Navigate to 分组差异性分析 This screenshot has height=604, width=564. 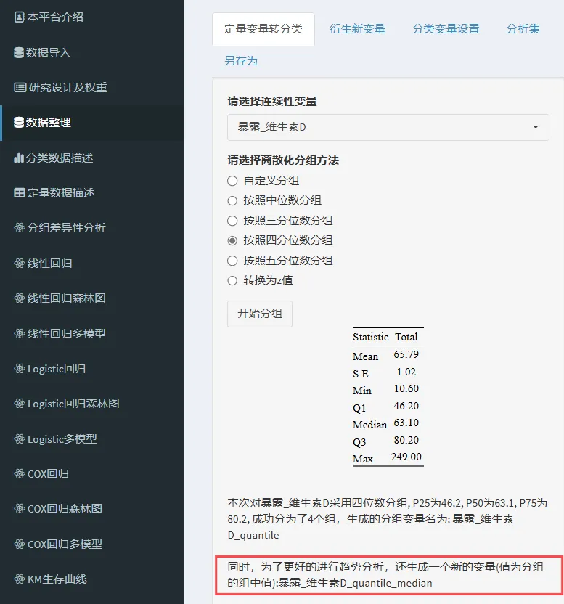click(91, 228)
